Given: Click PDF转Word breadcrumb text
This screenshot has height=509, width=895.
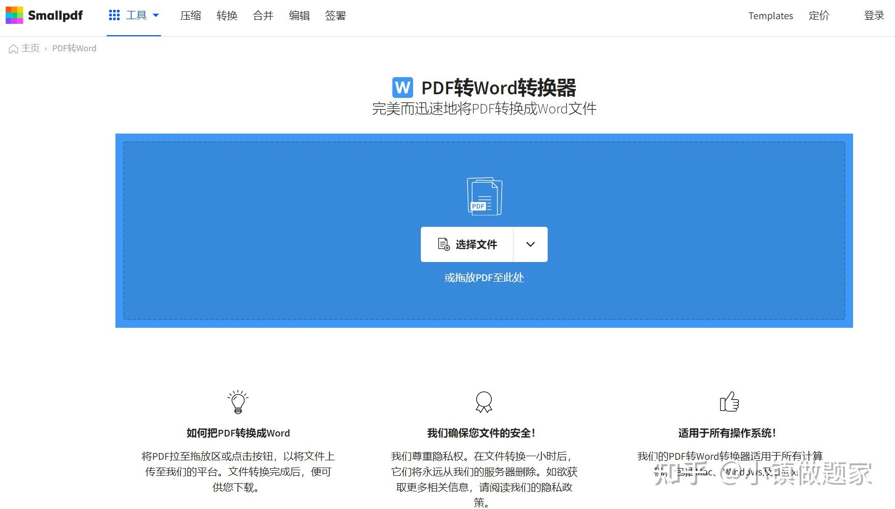Looking at the screenshot, I should pyautogui.click(x=74, y=48).
